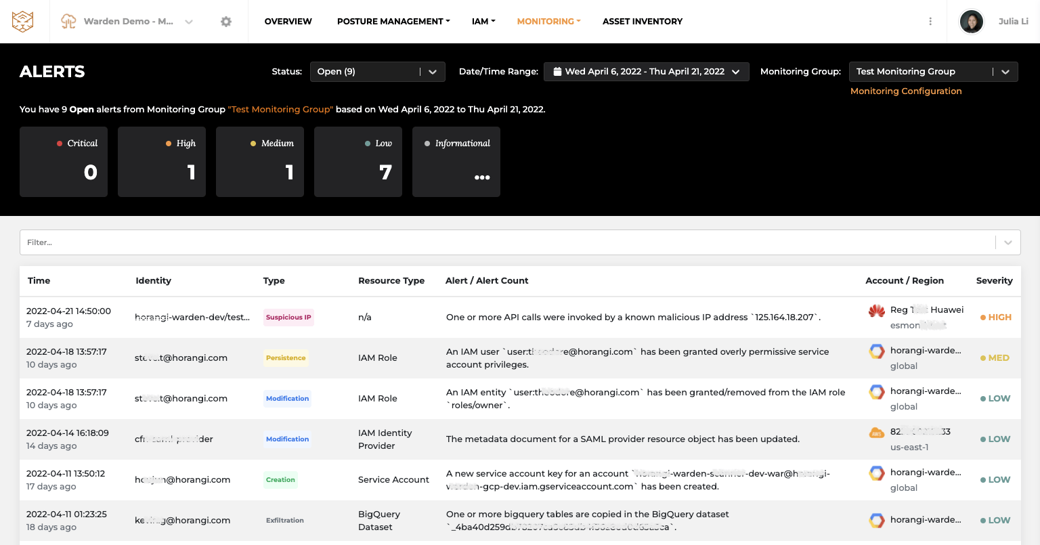Screen dimensions: 1040x545
Task: Open alert about malicious IP 125.164.18.207
Action: pyautogui.click(x=633, y=317)
